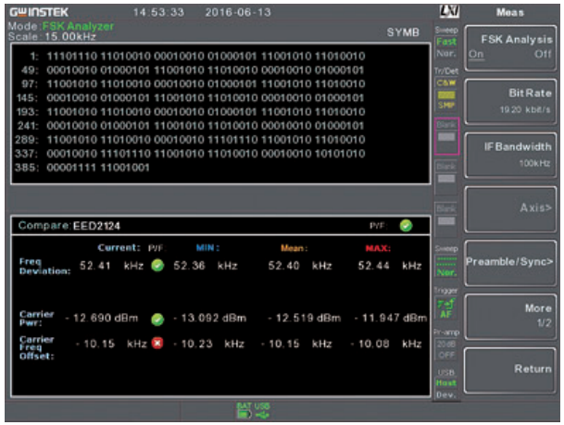Screen dimensions: 564x425
Task: Click the USB connection icon at bottom
Action: pyautogui.click(x=262, y=411)
